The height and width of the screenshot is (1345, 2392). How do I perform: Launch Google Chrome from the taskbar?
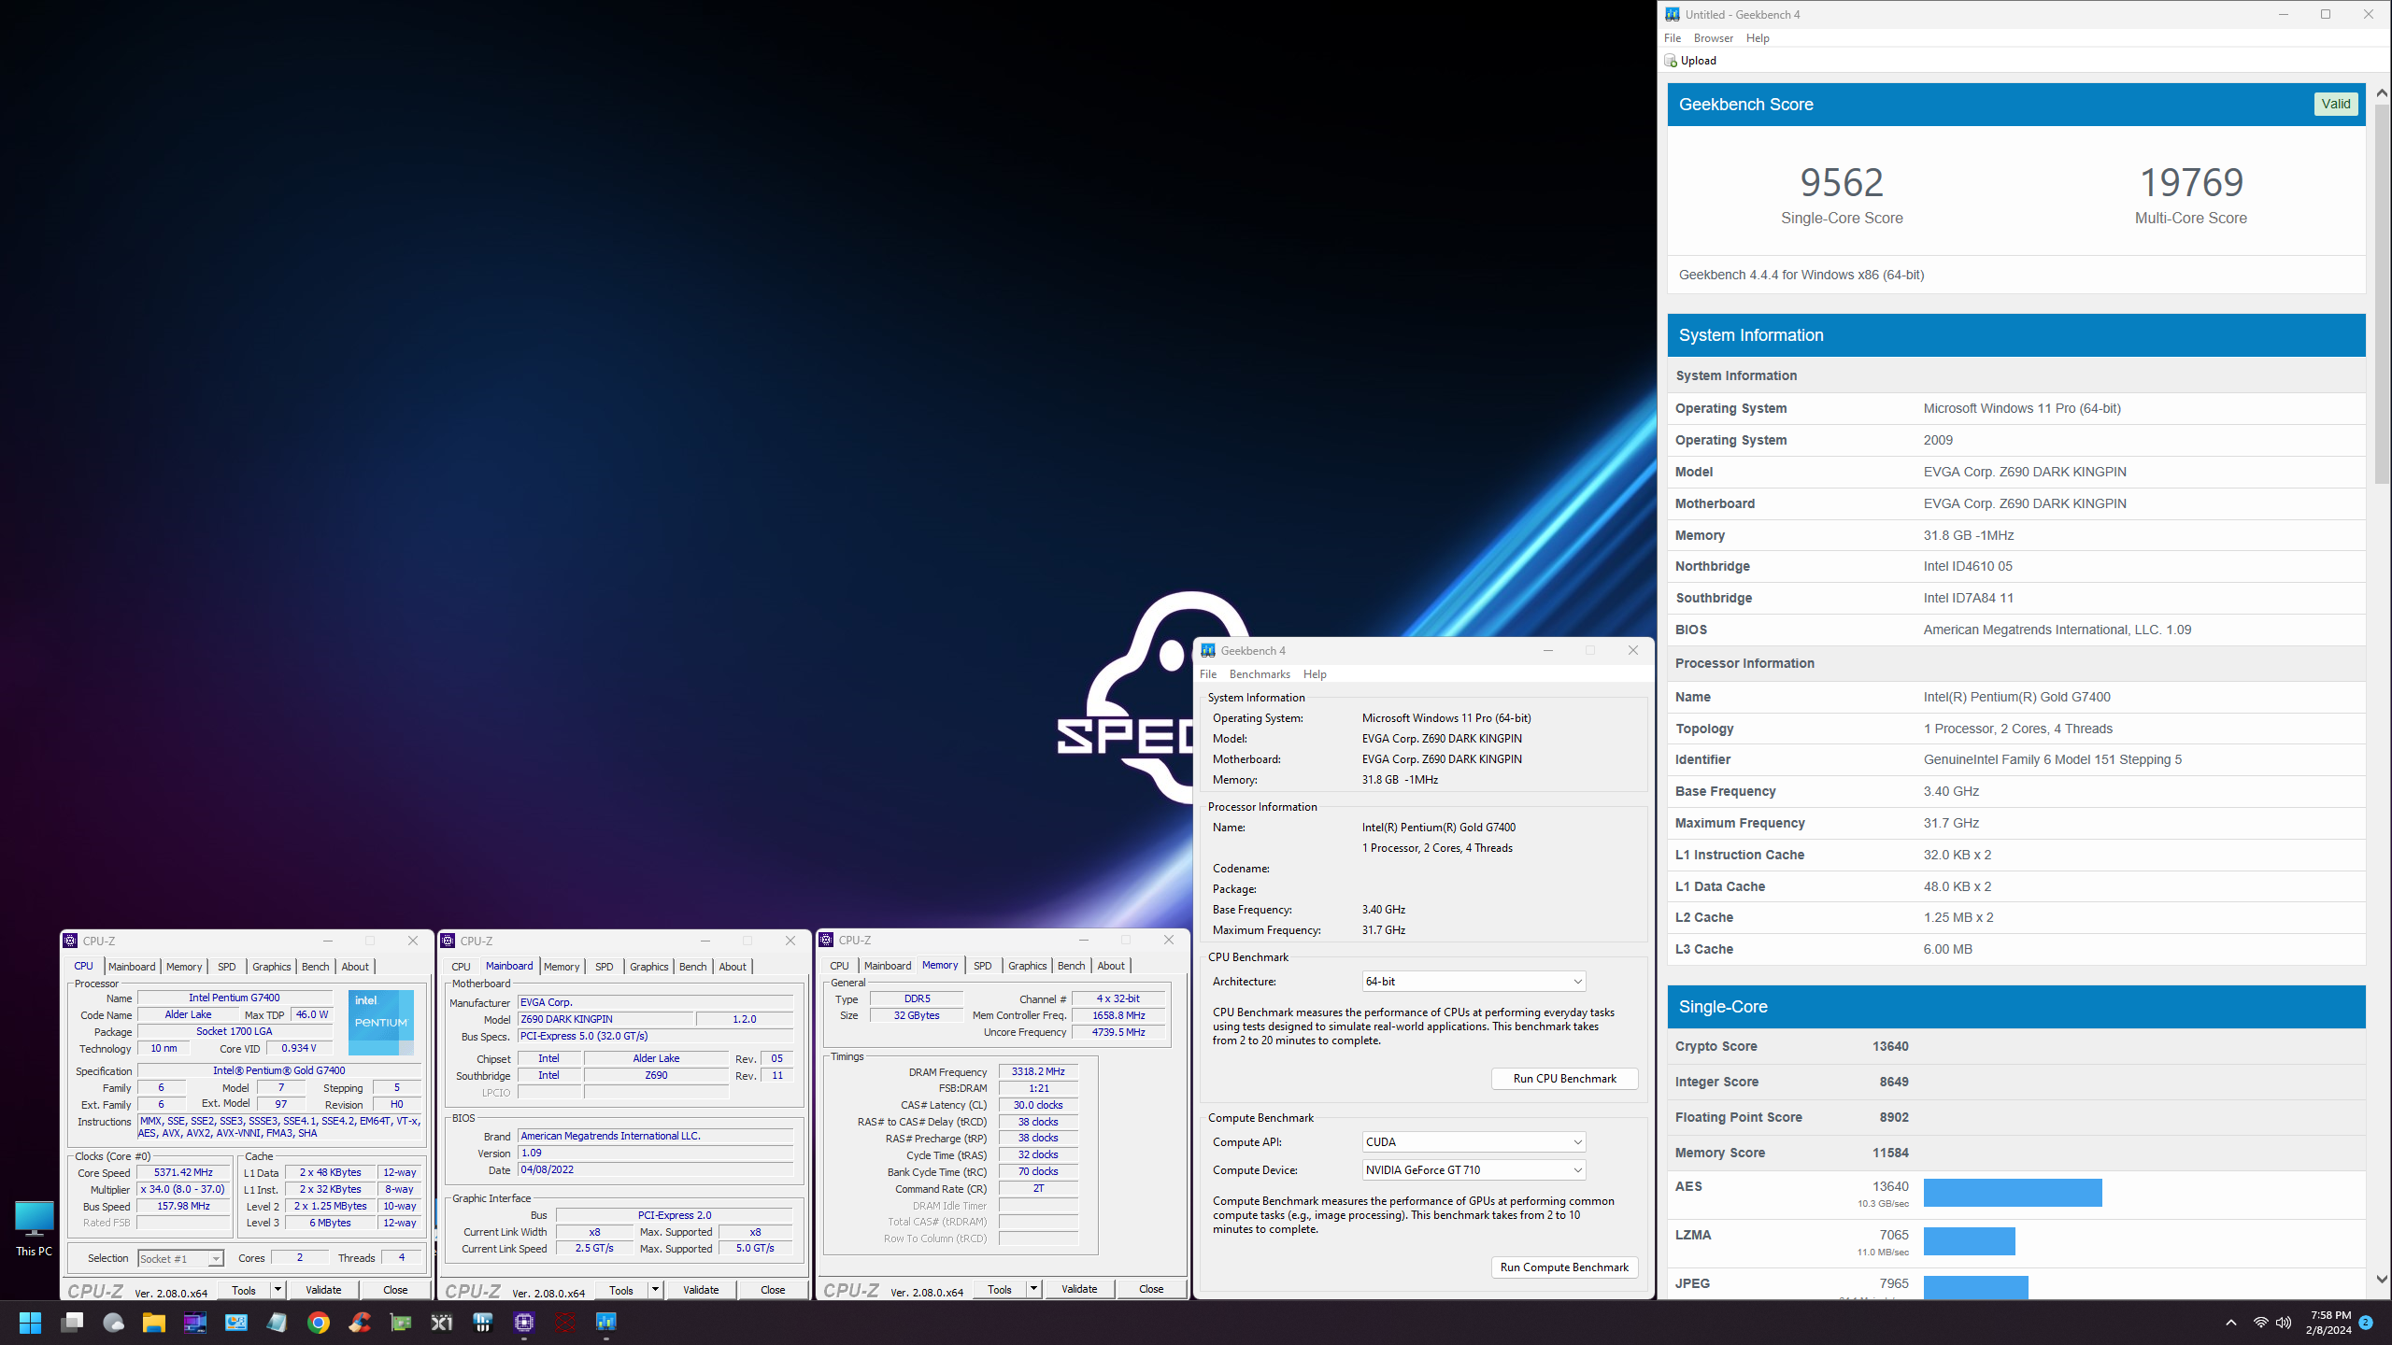[x=319, y=1322]
